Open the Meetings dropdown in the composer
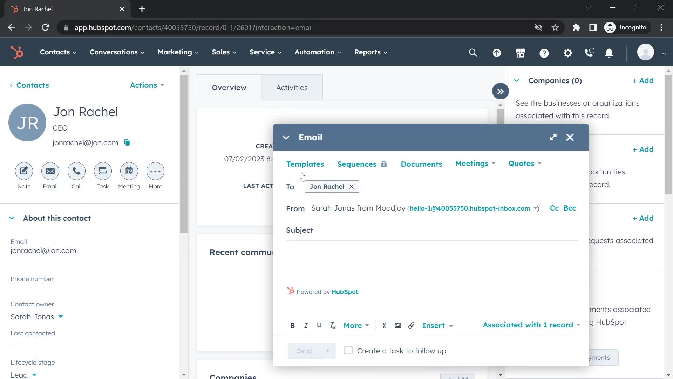 [x=475, y=164]
